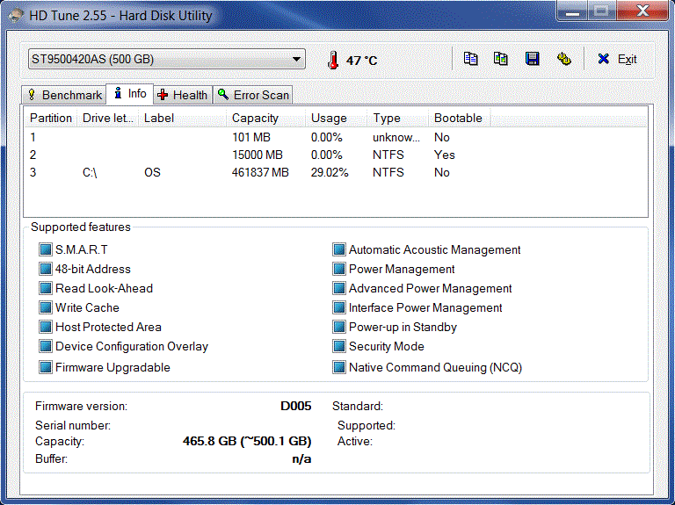The width and height of the screenshot is (675, 505).
Task: Select the 101 MB partition row
Action: (336, 137)
